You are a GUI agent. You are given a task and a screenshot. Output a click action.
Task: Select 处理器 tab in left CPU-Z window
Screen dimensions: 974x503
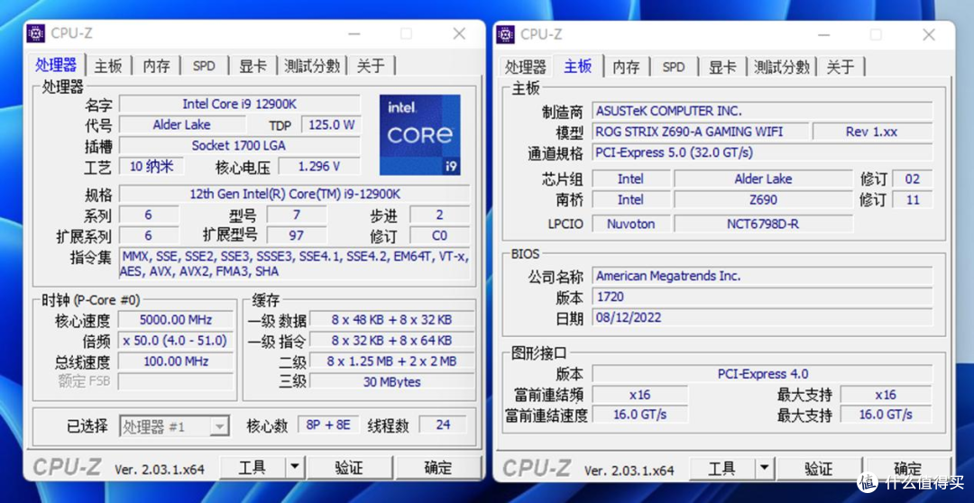[56, 65]
